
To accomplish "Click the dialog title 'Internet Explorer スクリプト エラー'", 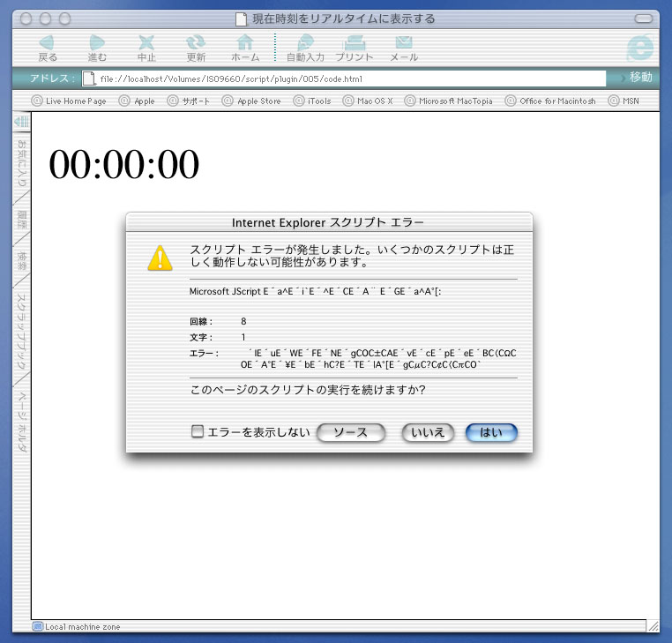I will tap(328, 222).
